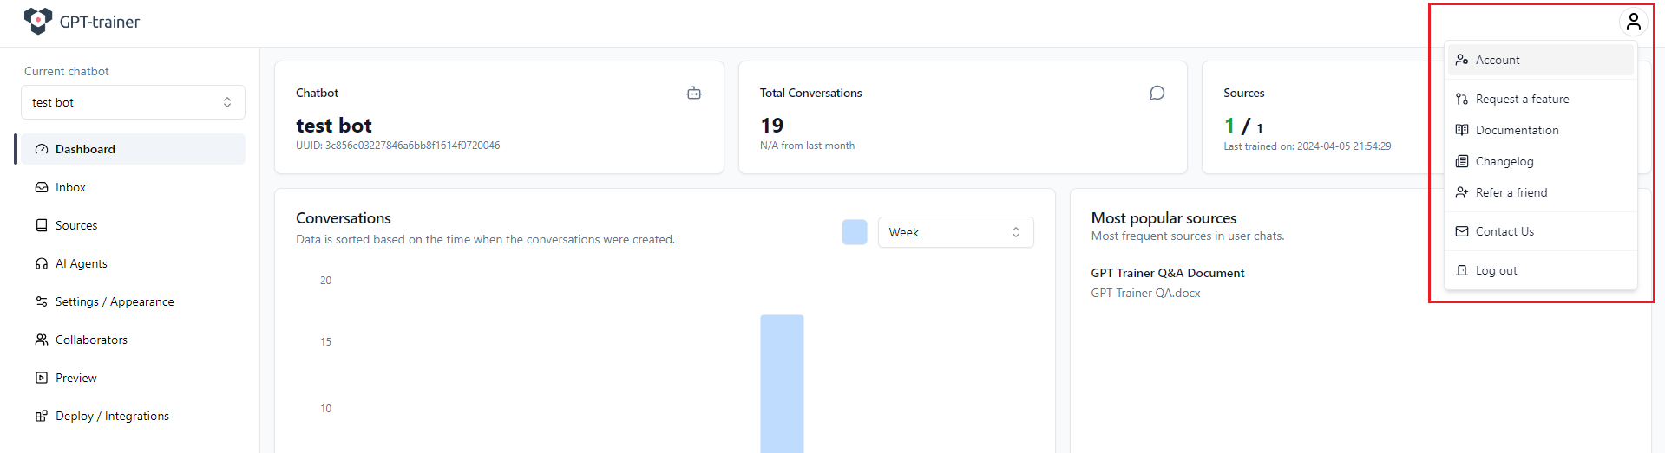
Task: Click the Sources book icon
Action: pos(42,225)
